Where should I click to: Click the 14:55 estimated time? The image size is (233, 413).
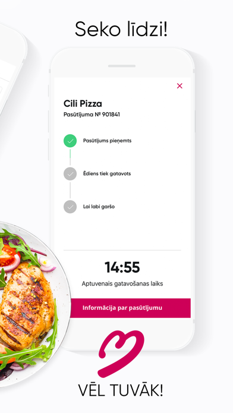coord(122,268)
